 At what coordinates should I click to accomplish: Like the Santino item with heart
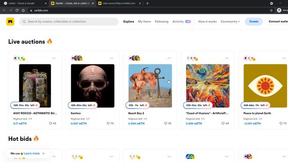coord(108,123)
